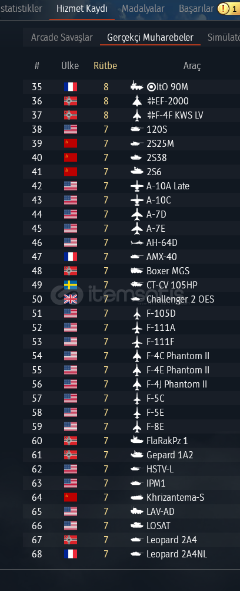
Task: Switch to the Hizmet Kaydı tab
Action: [82, 9]
